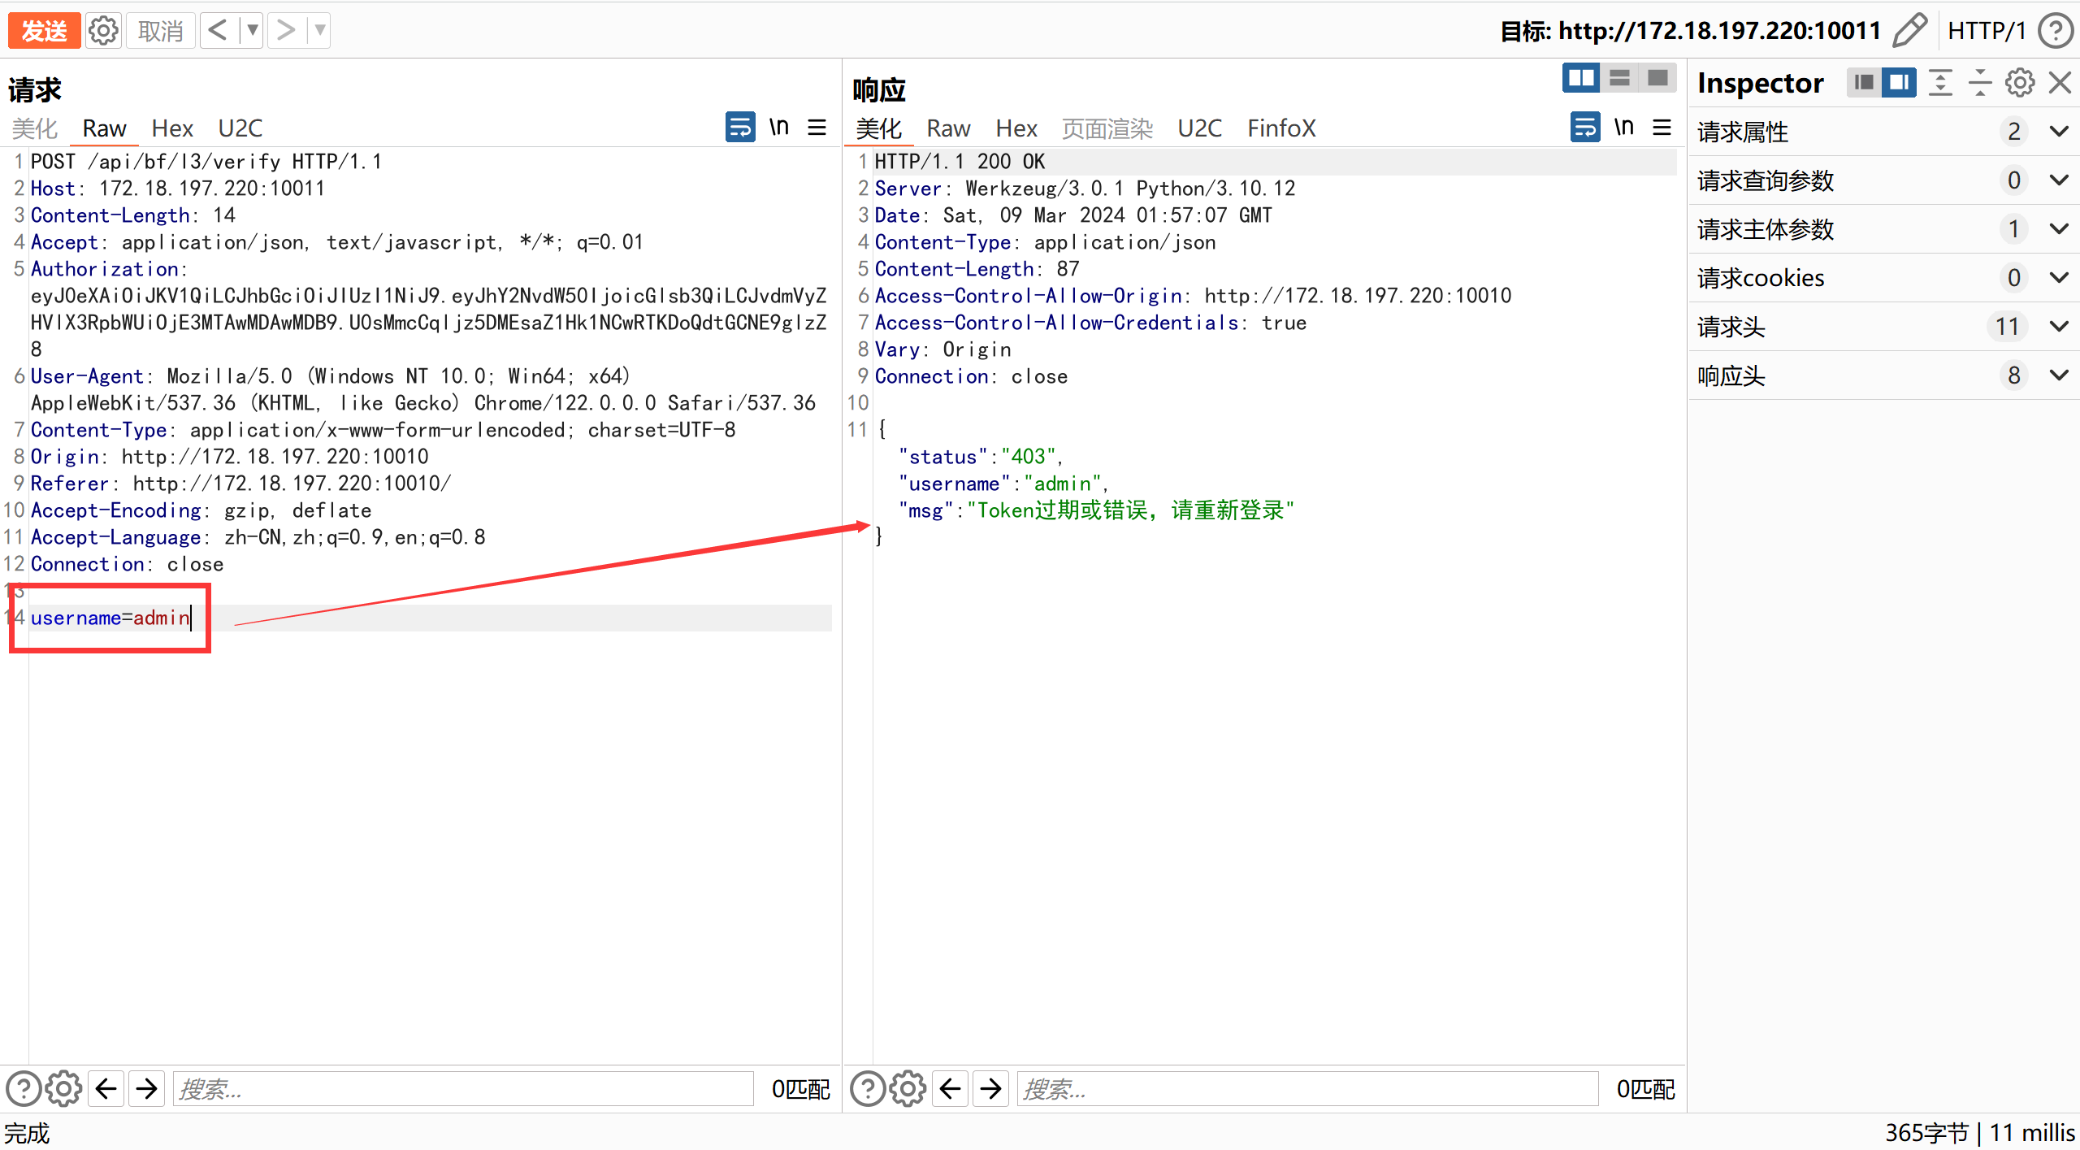Click the Inspector settings gear icon
Screen dimensions: 2080x1150
(x=2019, y=83)
